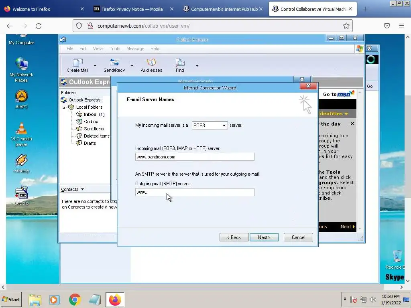Switch to Firefox Privacy Notice tab
411x308 pixels.
(133, 9)
